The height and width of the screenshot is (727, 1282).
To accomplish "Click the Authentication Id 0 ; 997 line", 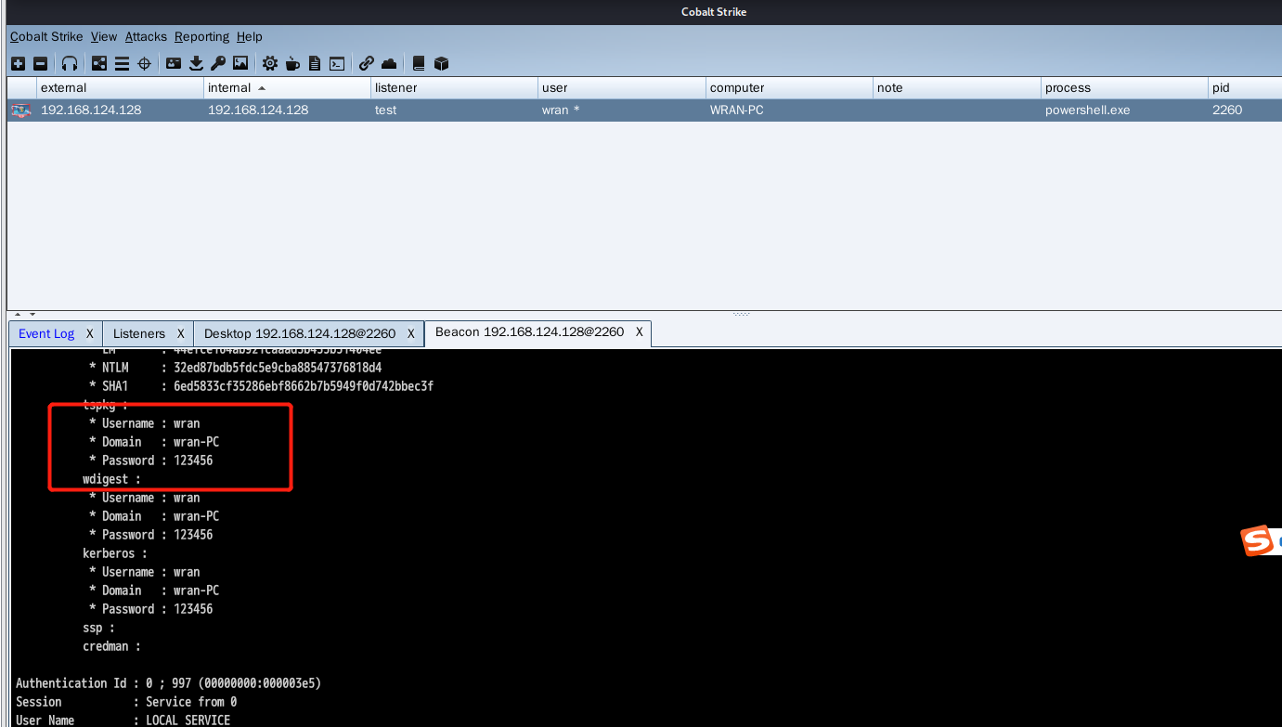I will point(168,683).
